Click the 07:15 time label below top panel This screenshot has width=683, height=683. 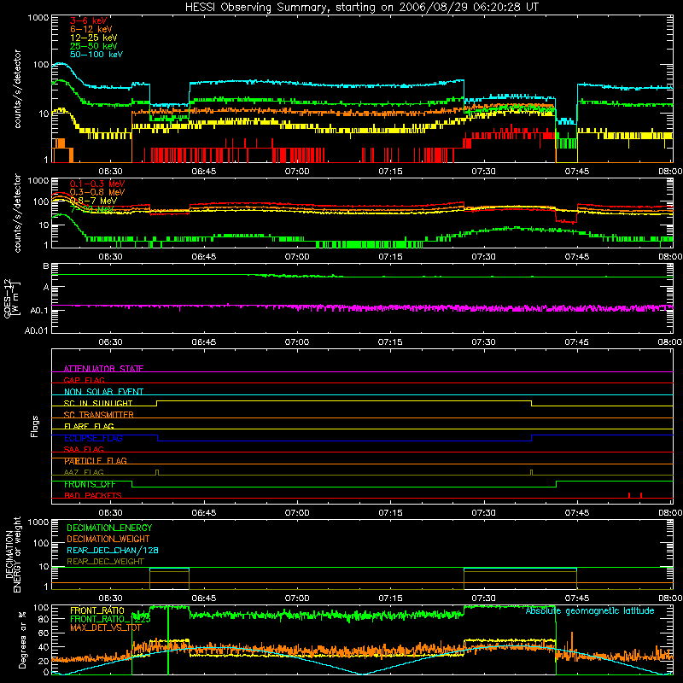(x=390, y=172)
